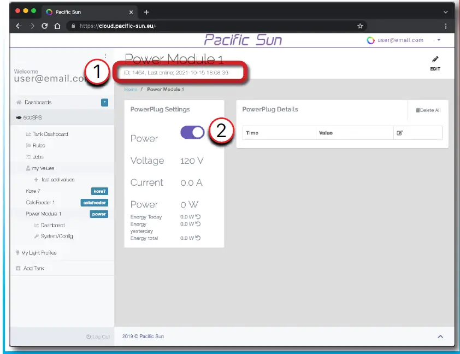Bookmark this page with star icon
This screenshot has width=460, height=354.
tap(360, 26)
